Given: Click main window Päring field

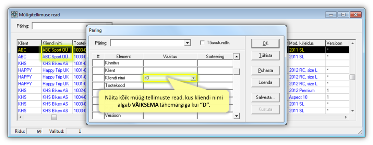Looking at the screenshot, I should point(58,26).
